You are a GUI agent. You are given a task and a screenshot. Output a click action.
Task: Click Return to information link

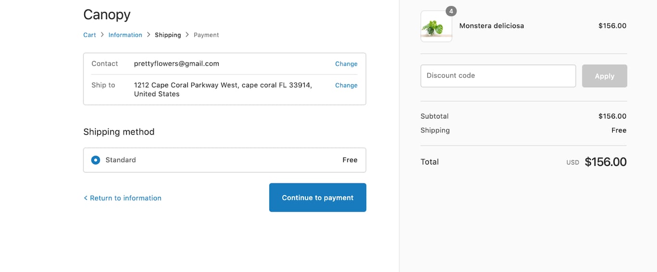click(x=123, y=198)
